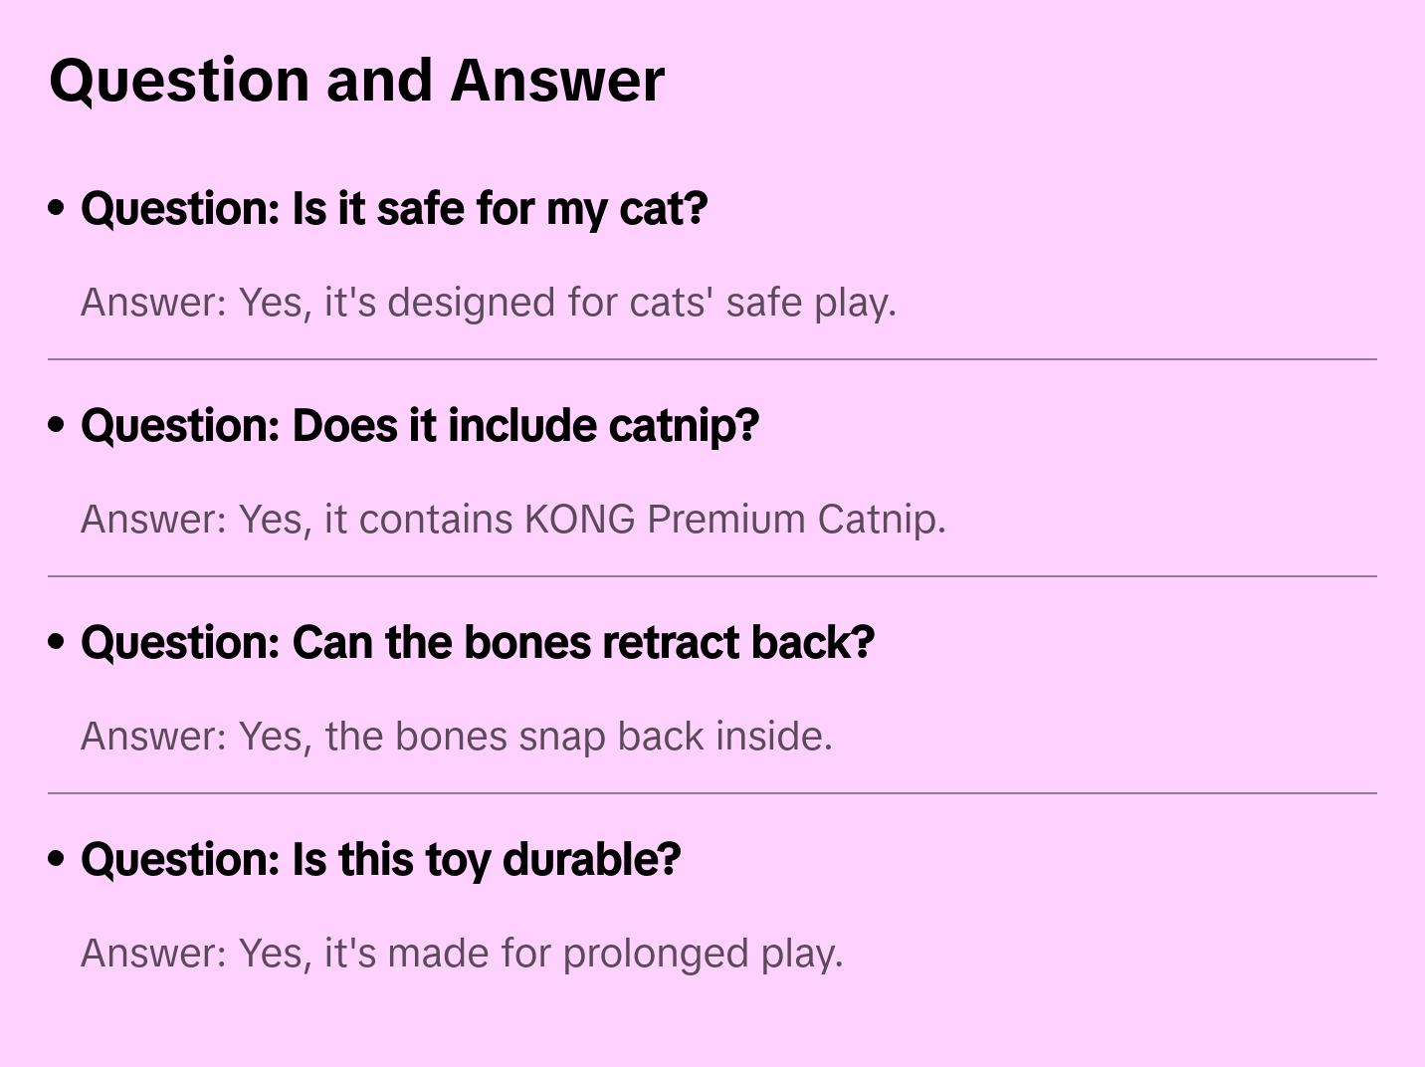
Task: Click the word 'durable?' in last question
Action: (x=591, y=860)
